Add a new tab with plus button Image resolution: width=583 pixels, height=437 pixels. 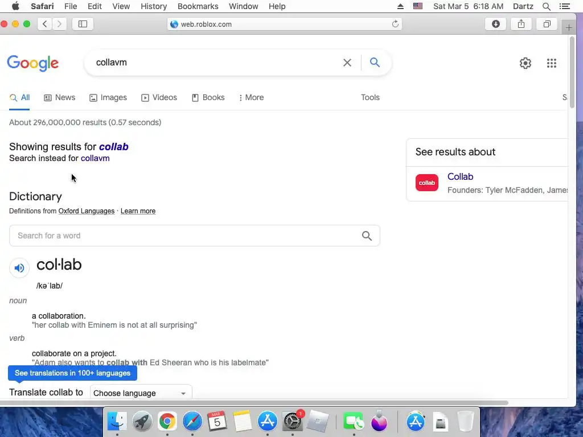[569, 27]
